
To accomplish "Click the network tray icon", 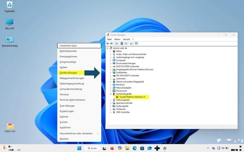I will tap(219, 148).
